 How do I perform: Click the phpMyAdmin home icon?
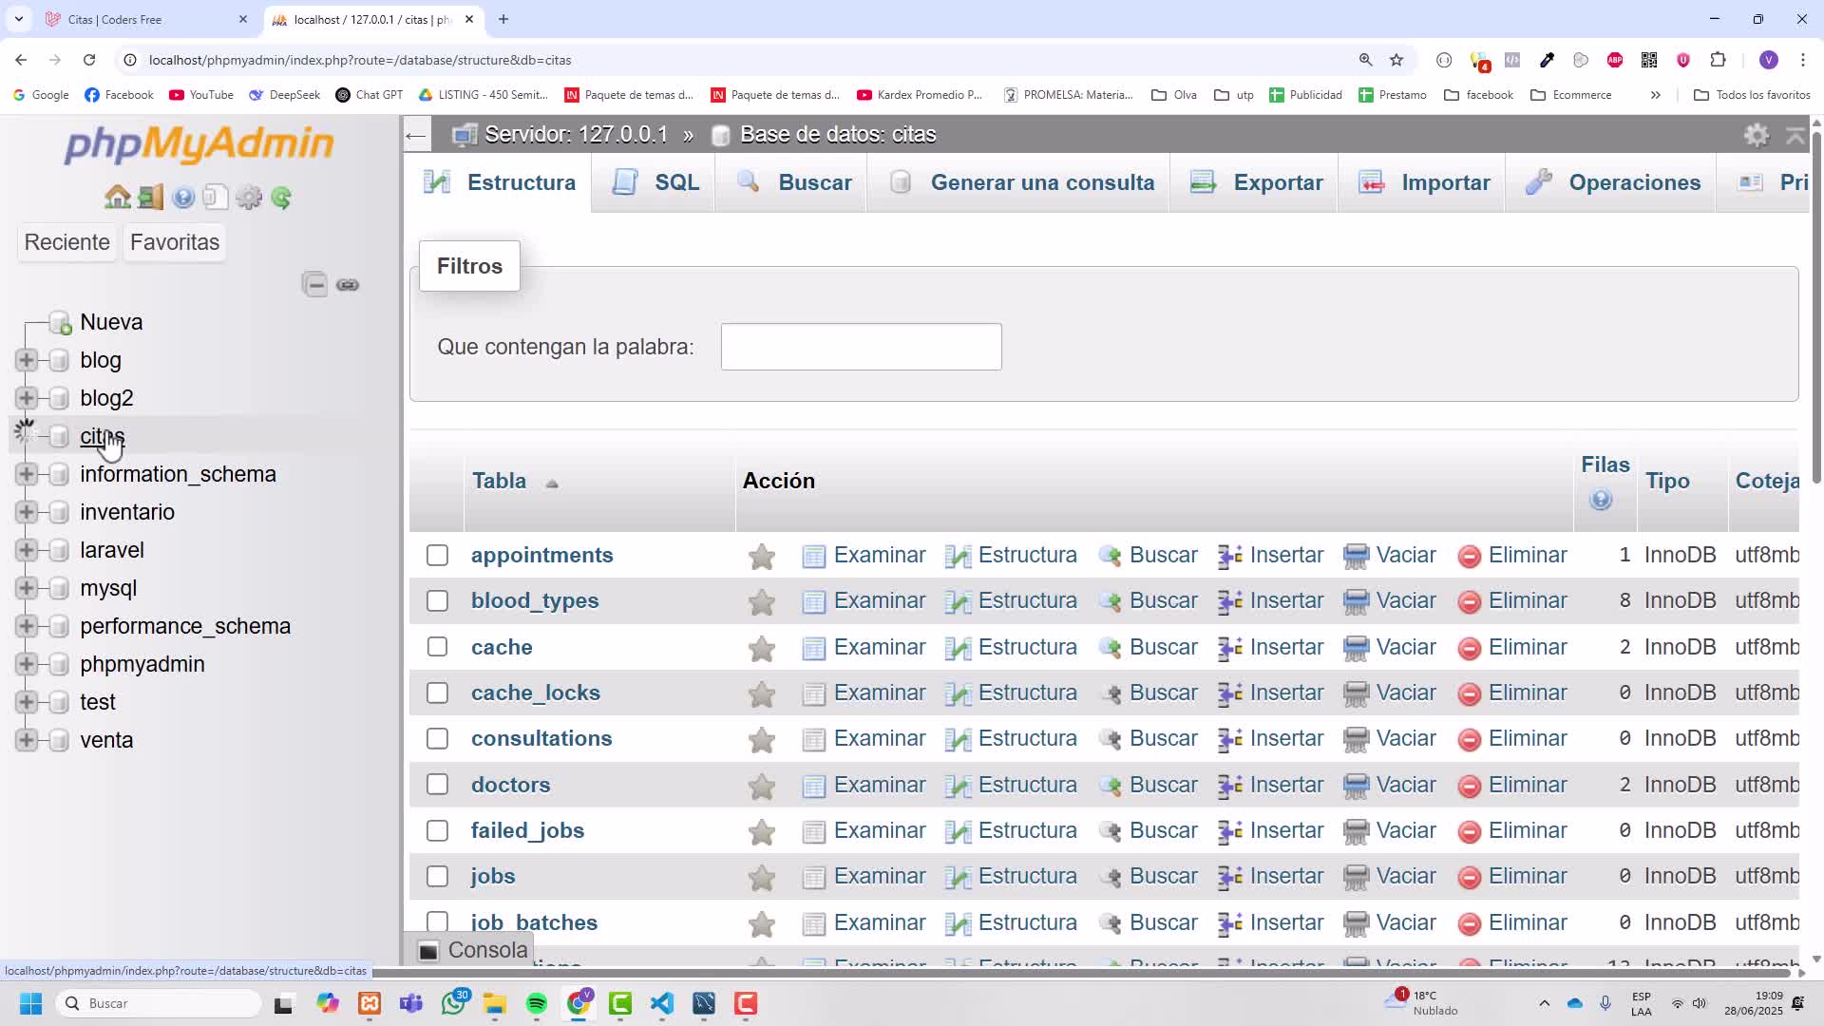(x=118, y=197)
